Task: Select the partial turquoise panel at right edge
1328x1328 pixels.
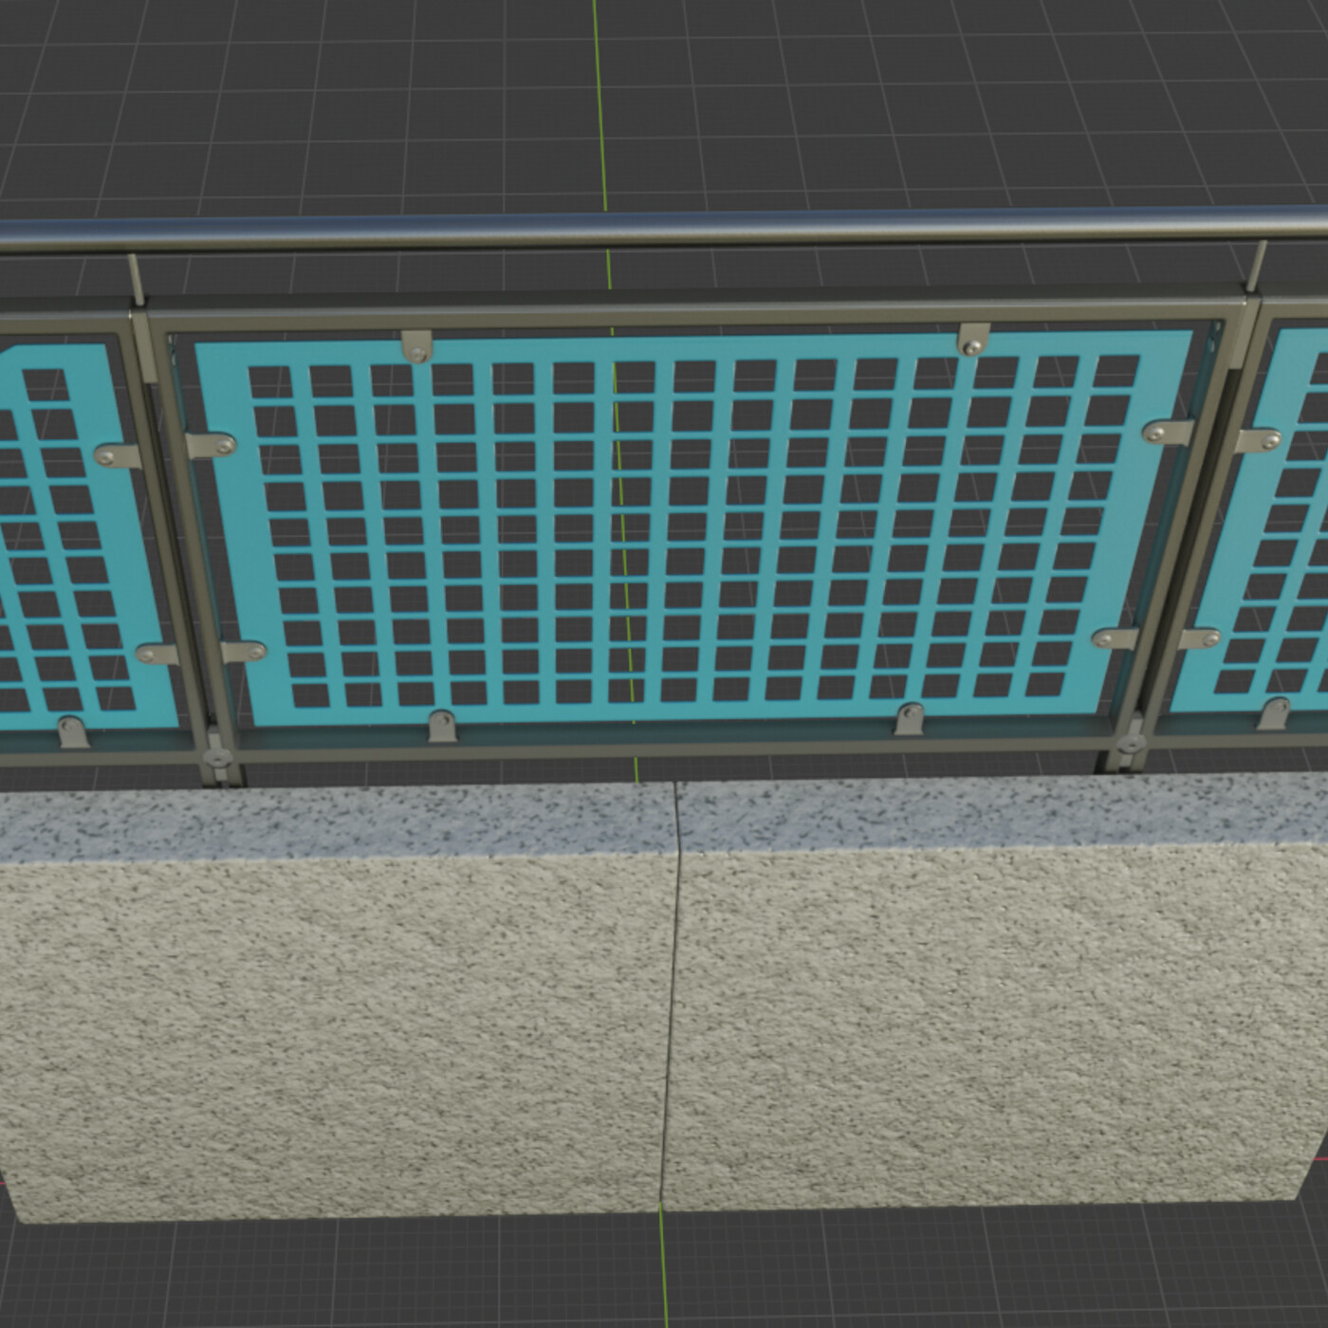Action: click(x=1252, y=519)
